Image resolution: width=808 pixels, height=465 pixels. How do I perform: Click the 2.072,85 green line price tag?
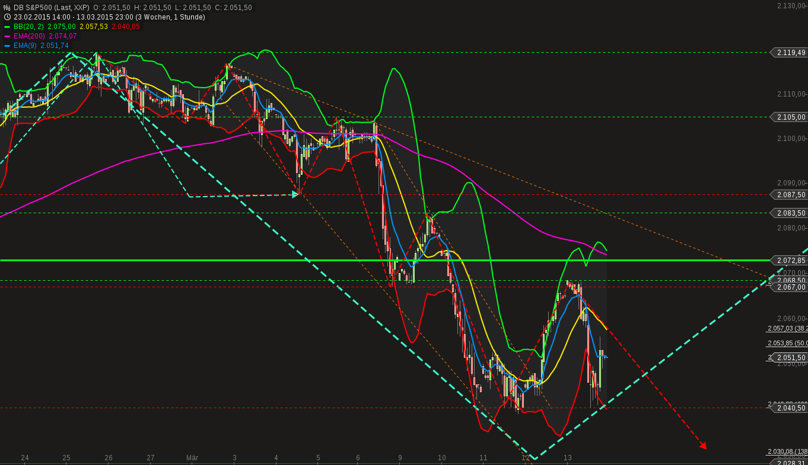click(x=789, y=260)
